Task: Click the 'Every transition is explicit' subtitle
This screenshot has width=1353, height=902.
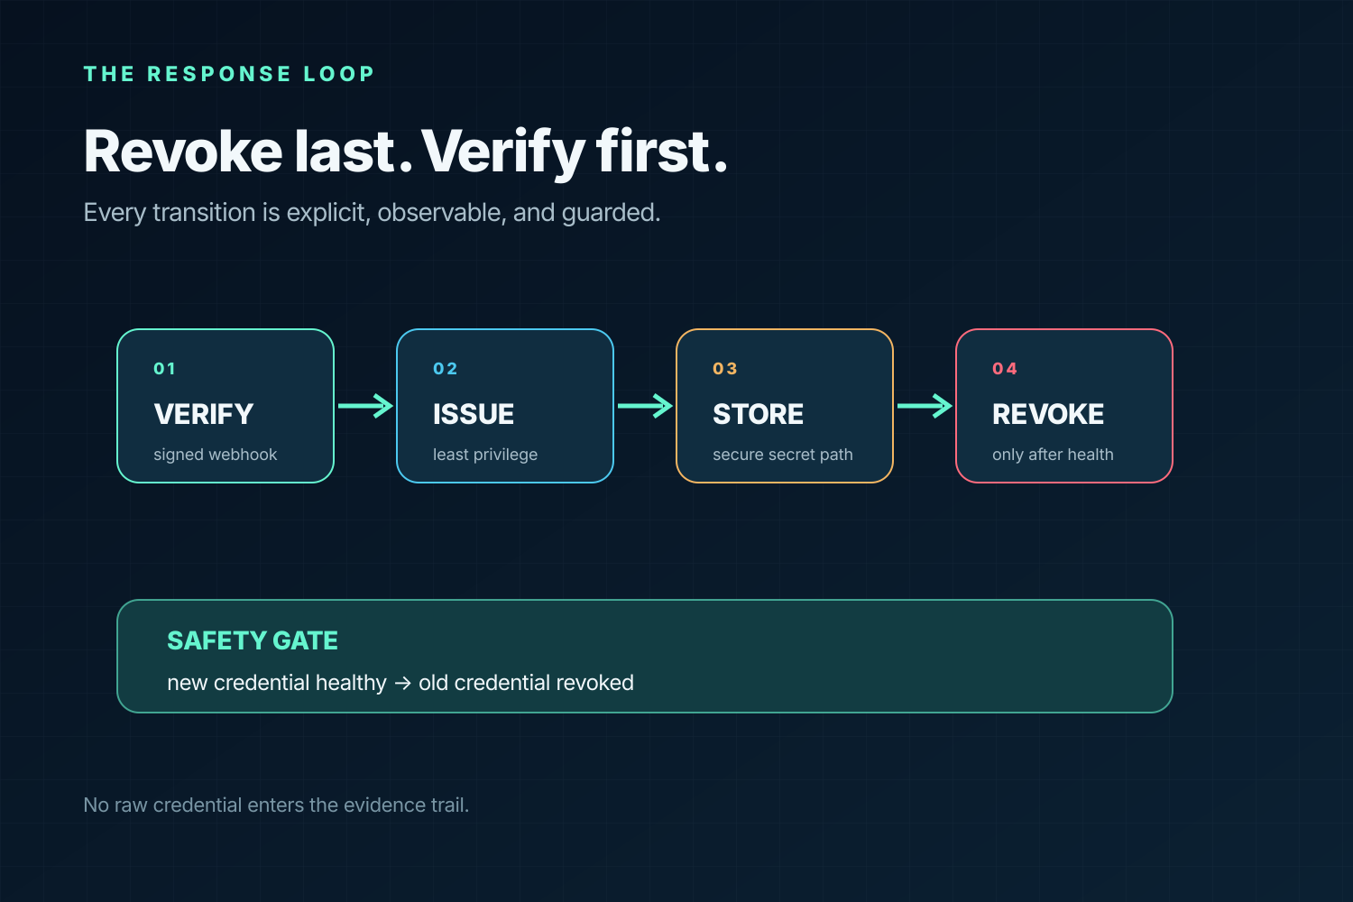Action: [x=372, y=213]
